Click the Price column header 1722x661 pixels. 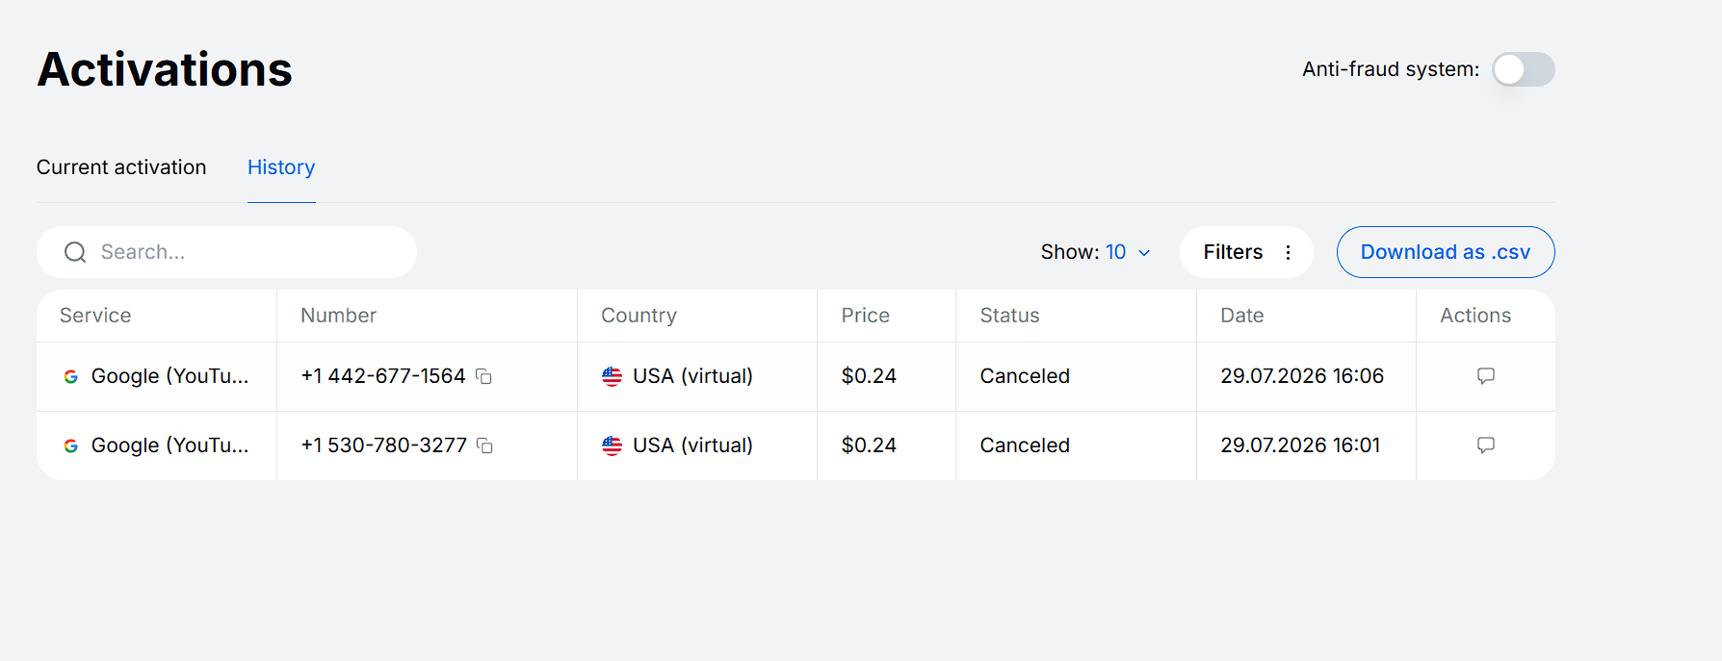pyautogui.click(x=865, y=316)
